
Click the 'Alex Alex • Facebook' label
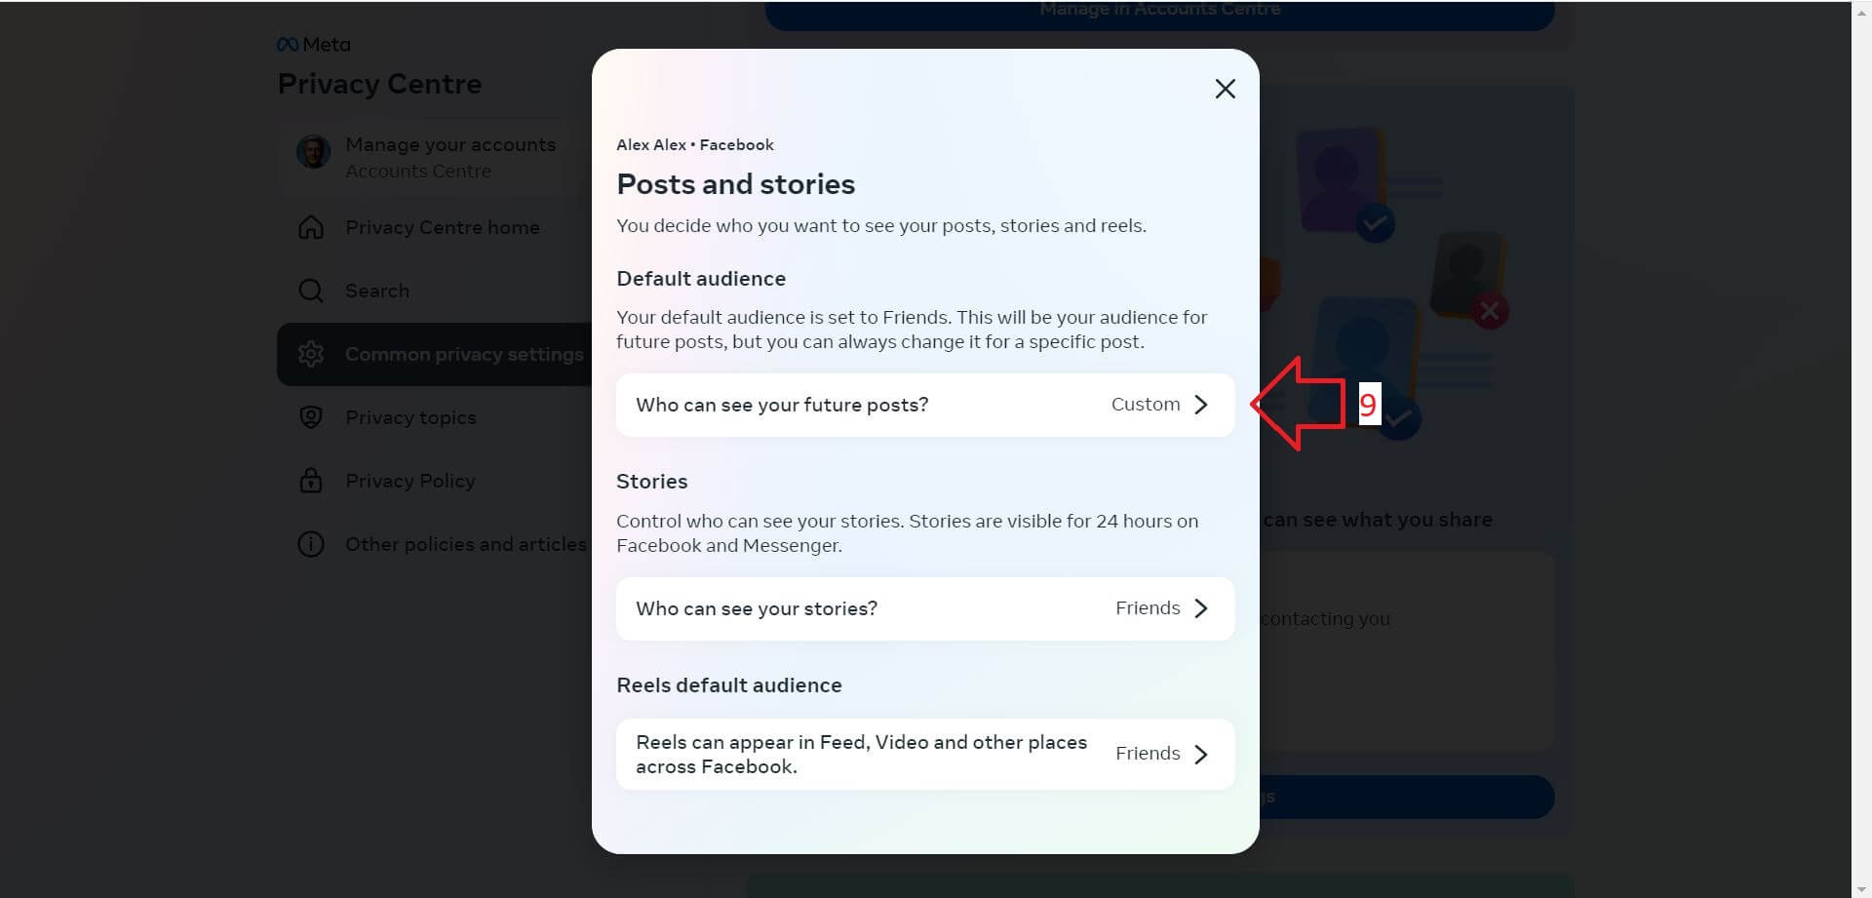(695, 144)
